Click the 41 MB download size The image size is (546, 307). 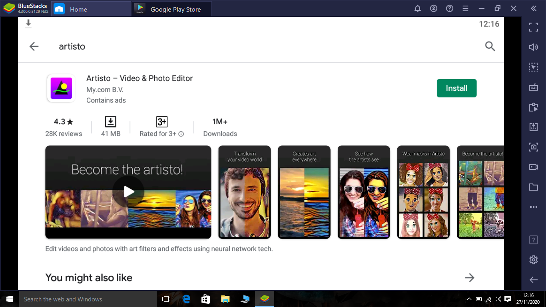(111, 127)
